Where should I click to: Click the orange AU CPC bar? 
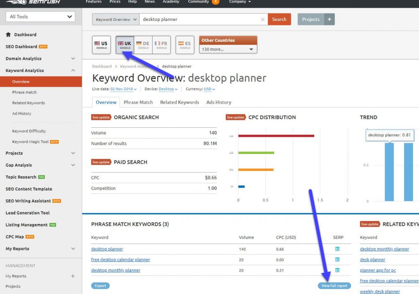[x=256, y=170]
